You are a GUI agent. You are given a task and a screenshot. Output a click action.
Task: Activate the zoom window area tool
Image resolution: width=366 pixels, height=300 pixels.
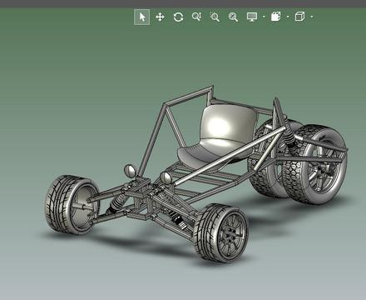click(x=215, y=17)
